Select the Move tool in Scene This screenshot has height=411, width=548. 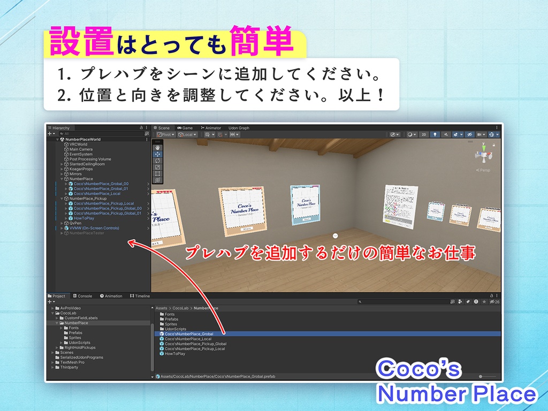click(158, 154)
